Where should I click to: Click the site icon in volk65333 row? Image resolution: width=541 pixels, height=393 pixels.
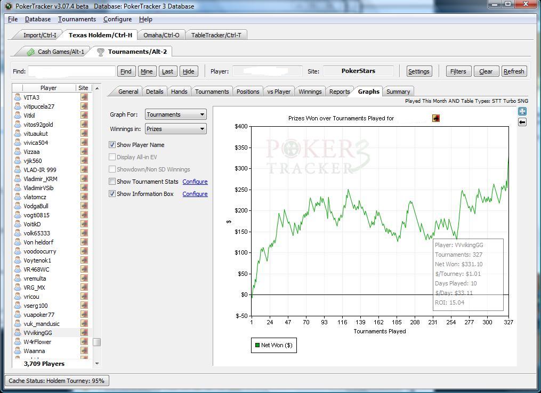[84, 233]
